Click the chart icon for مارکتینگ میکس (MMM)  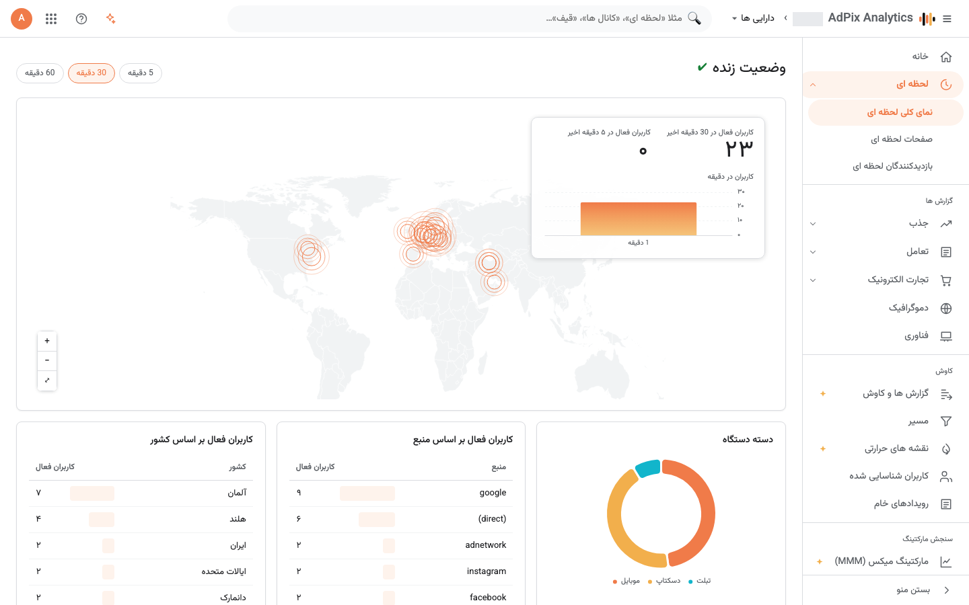click(x=946, y=562)
